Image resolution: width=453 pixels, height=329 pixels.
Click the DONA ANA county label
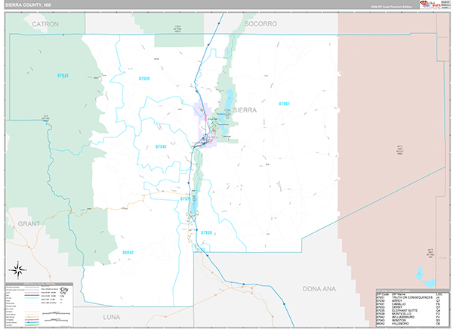(319, 288)
